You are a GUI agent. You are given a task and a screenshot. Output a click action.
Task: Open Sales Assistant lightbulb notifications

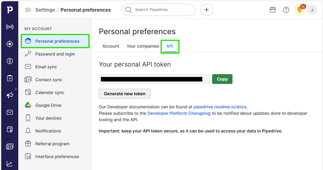coord(300,10)
